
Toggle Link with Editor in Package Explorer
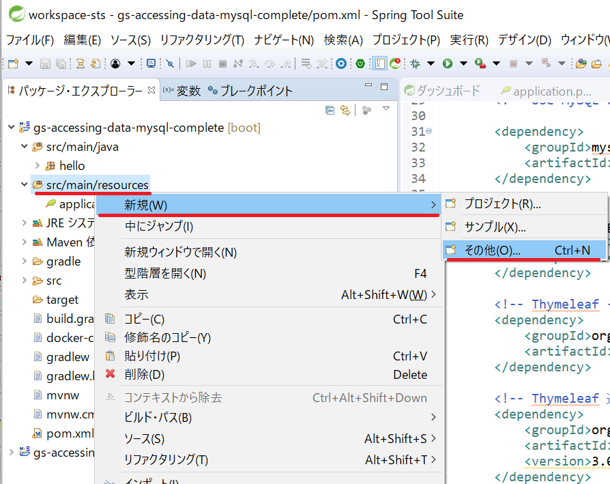[345, 110]
